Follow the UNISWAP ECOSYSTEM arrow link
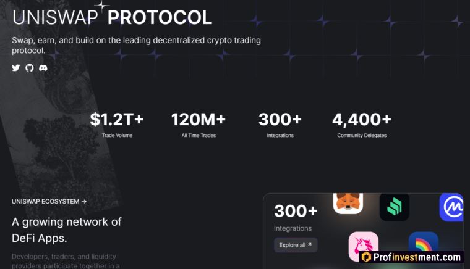Screen dimensions: 470x269 click(x=49, y=202)
